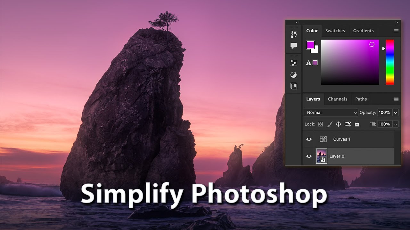Image resolution: width=410 pixels, height=230 pixels.
Task: Hide the Curves 1 layer
Action: [x=309, y=139]
